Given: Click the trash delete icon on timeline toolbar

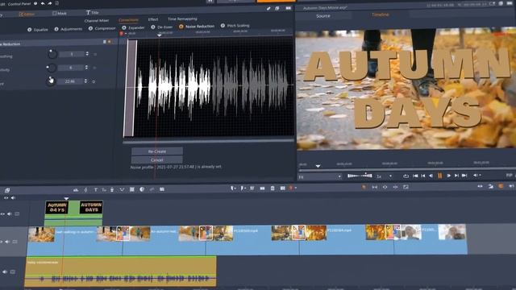Looking at the screenshot, I should [273, 188].
